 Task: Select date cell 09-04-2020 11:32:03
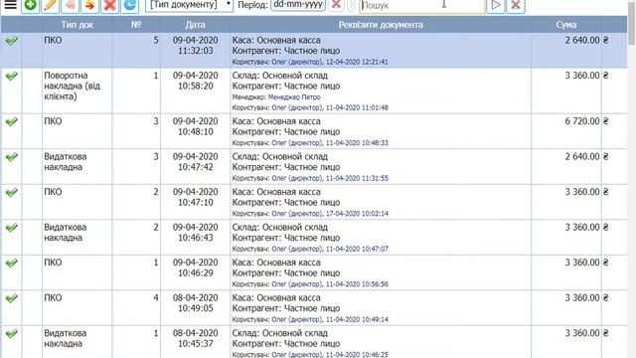pyautogui.click(x=195, y=51)
